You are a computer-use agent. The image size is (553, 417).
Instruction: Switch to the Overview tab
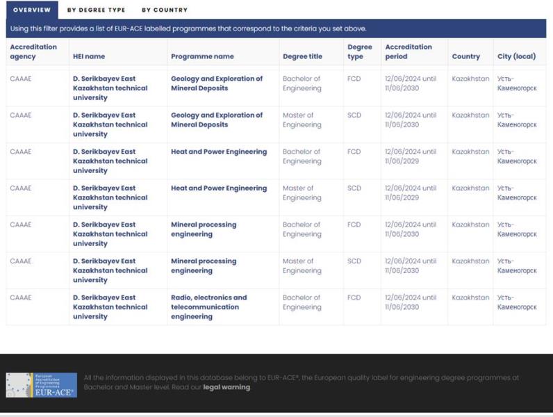click(32, 10)
